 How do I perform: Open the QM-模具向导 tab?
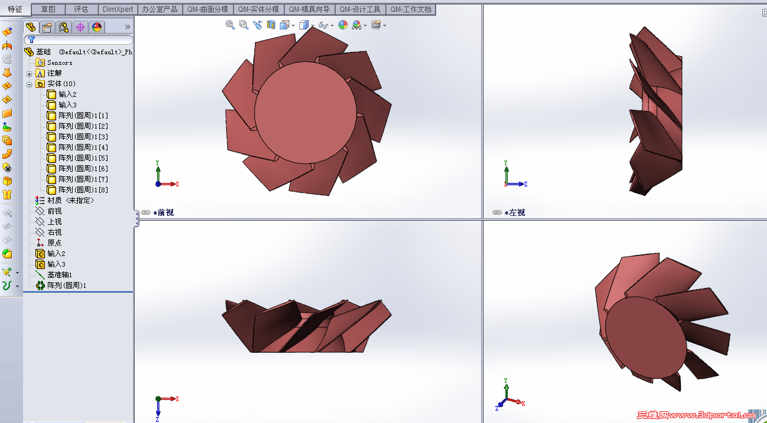coord(309,9)
